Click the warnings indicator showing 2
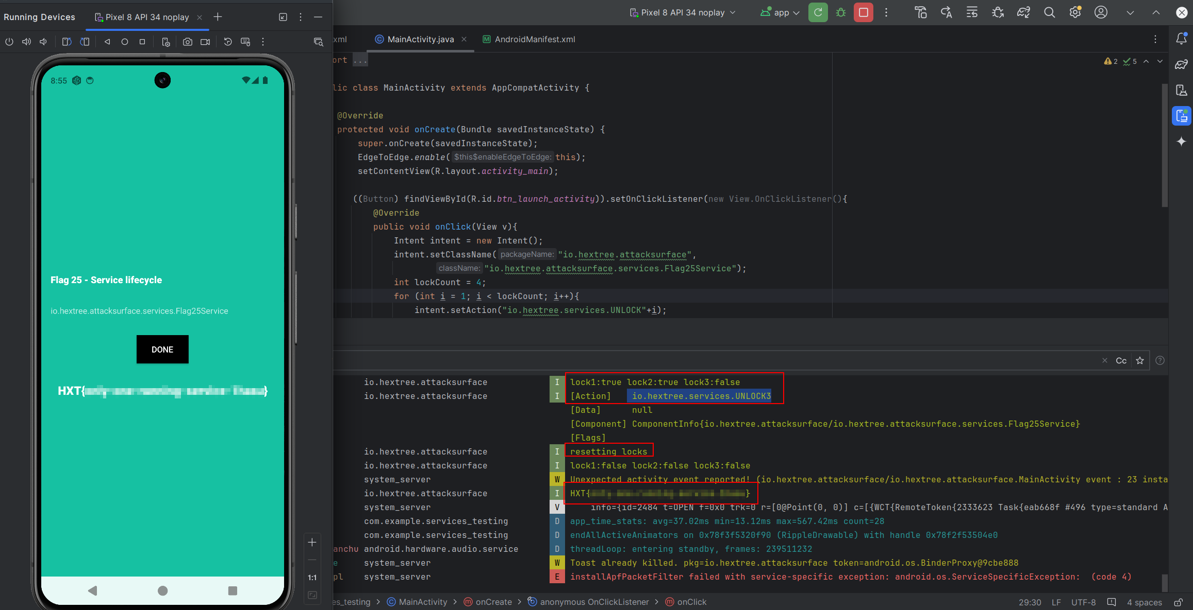The width and height of the screenshot is (1193, 610). (1111, 61)
